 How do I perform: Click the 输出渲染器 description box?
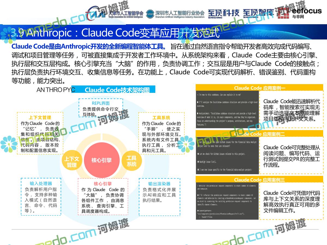pos(159,197)
